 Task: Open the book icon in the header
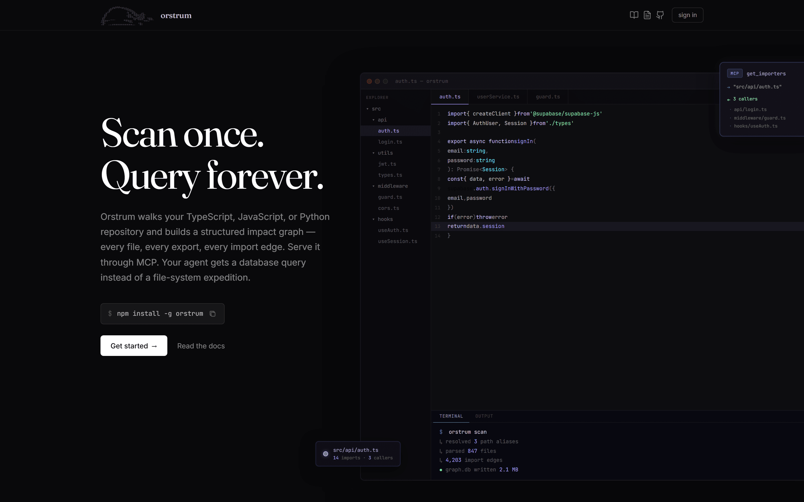click(x=634, y=15)
